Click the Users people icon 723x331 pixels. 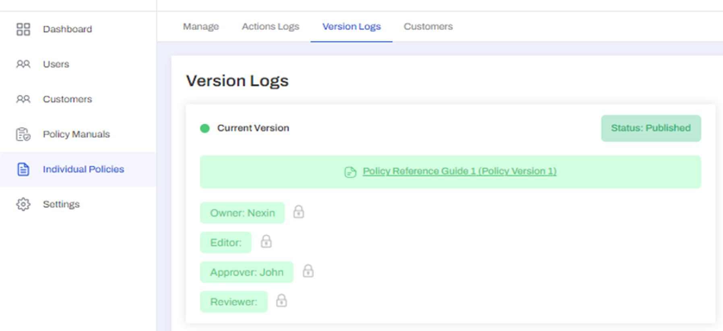click(23, 64)
